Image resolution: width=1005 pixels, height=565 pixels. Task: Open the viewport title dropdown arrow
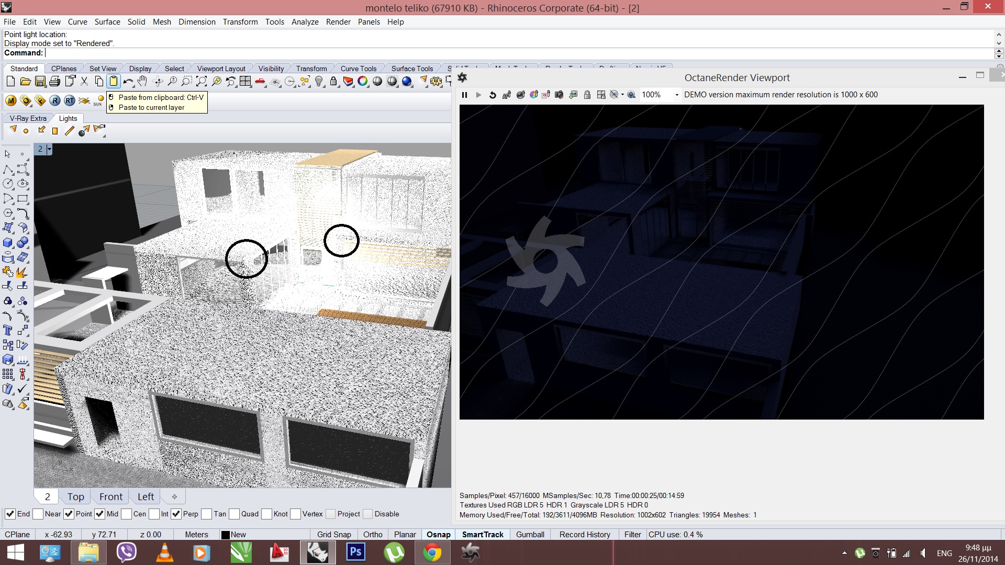(x=49, y=149)
